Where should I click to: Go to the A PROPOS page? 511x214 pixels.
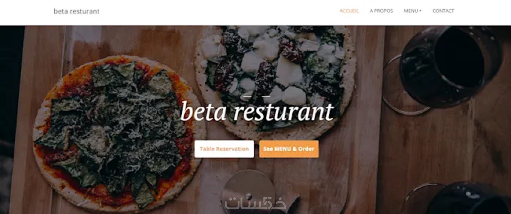click(x=381, y=11)
